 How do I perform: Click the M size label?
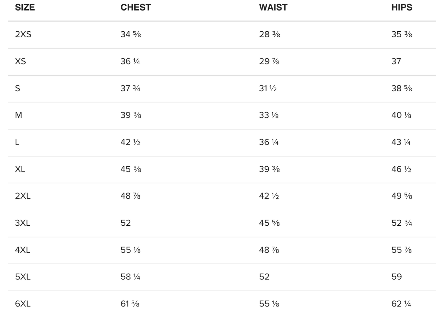pyautogui.click(x=18, y=115)
